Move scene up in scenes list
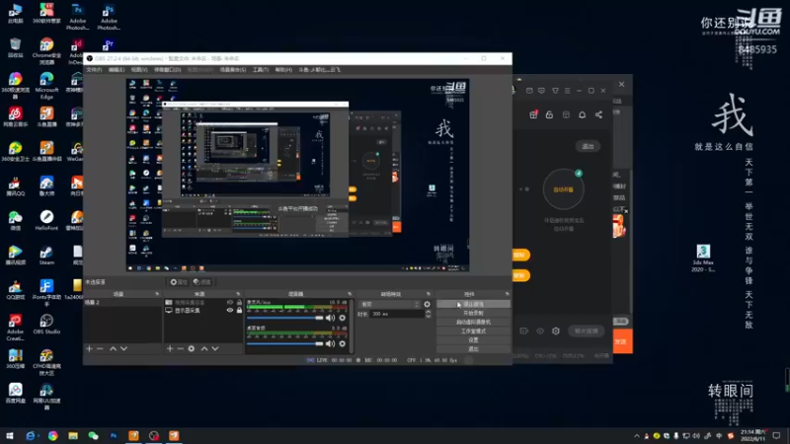This screenshot has width=790, height=444. [x=114, y=348]
